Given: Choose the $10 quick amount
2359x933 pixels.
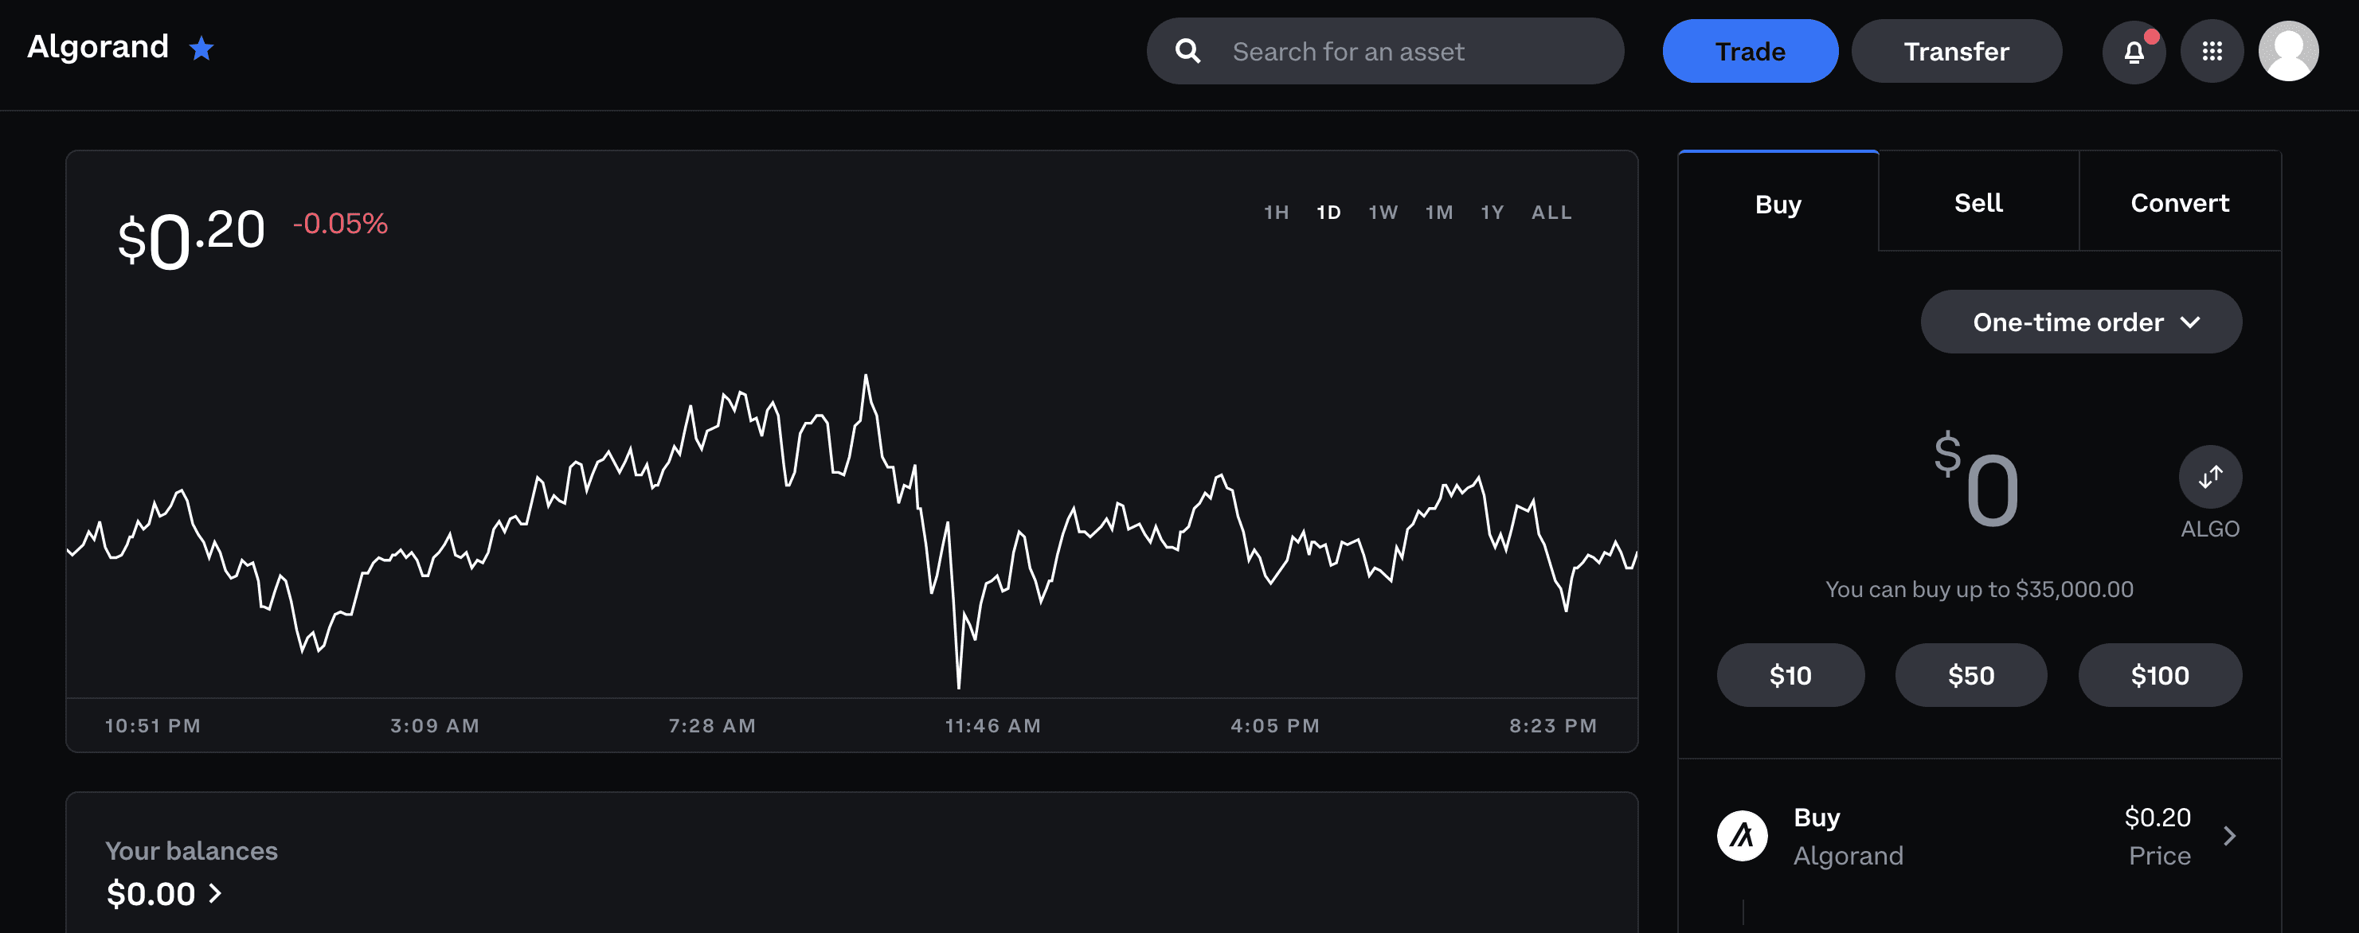Looking at the screenshot, I should pyautogui.click(x=1790, y=675).
